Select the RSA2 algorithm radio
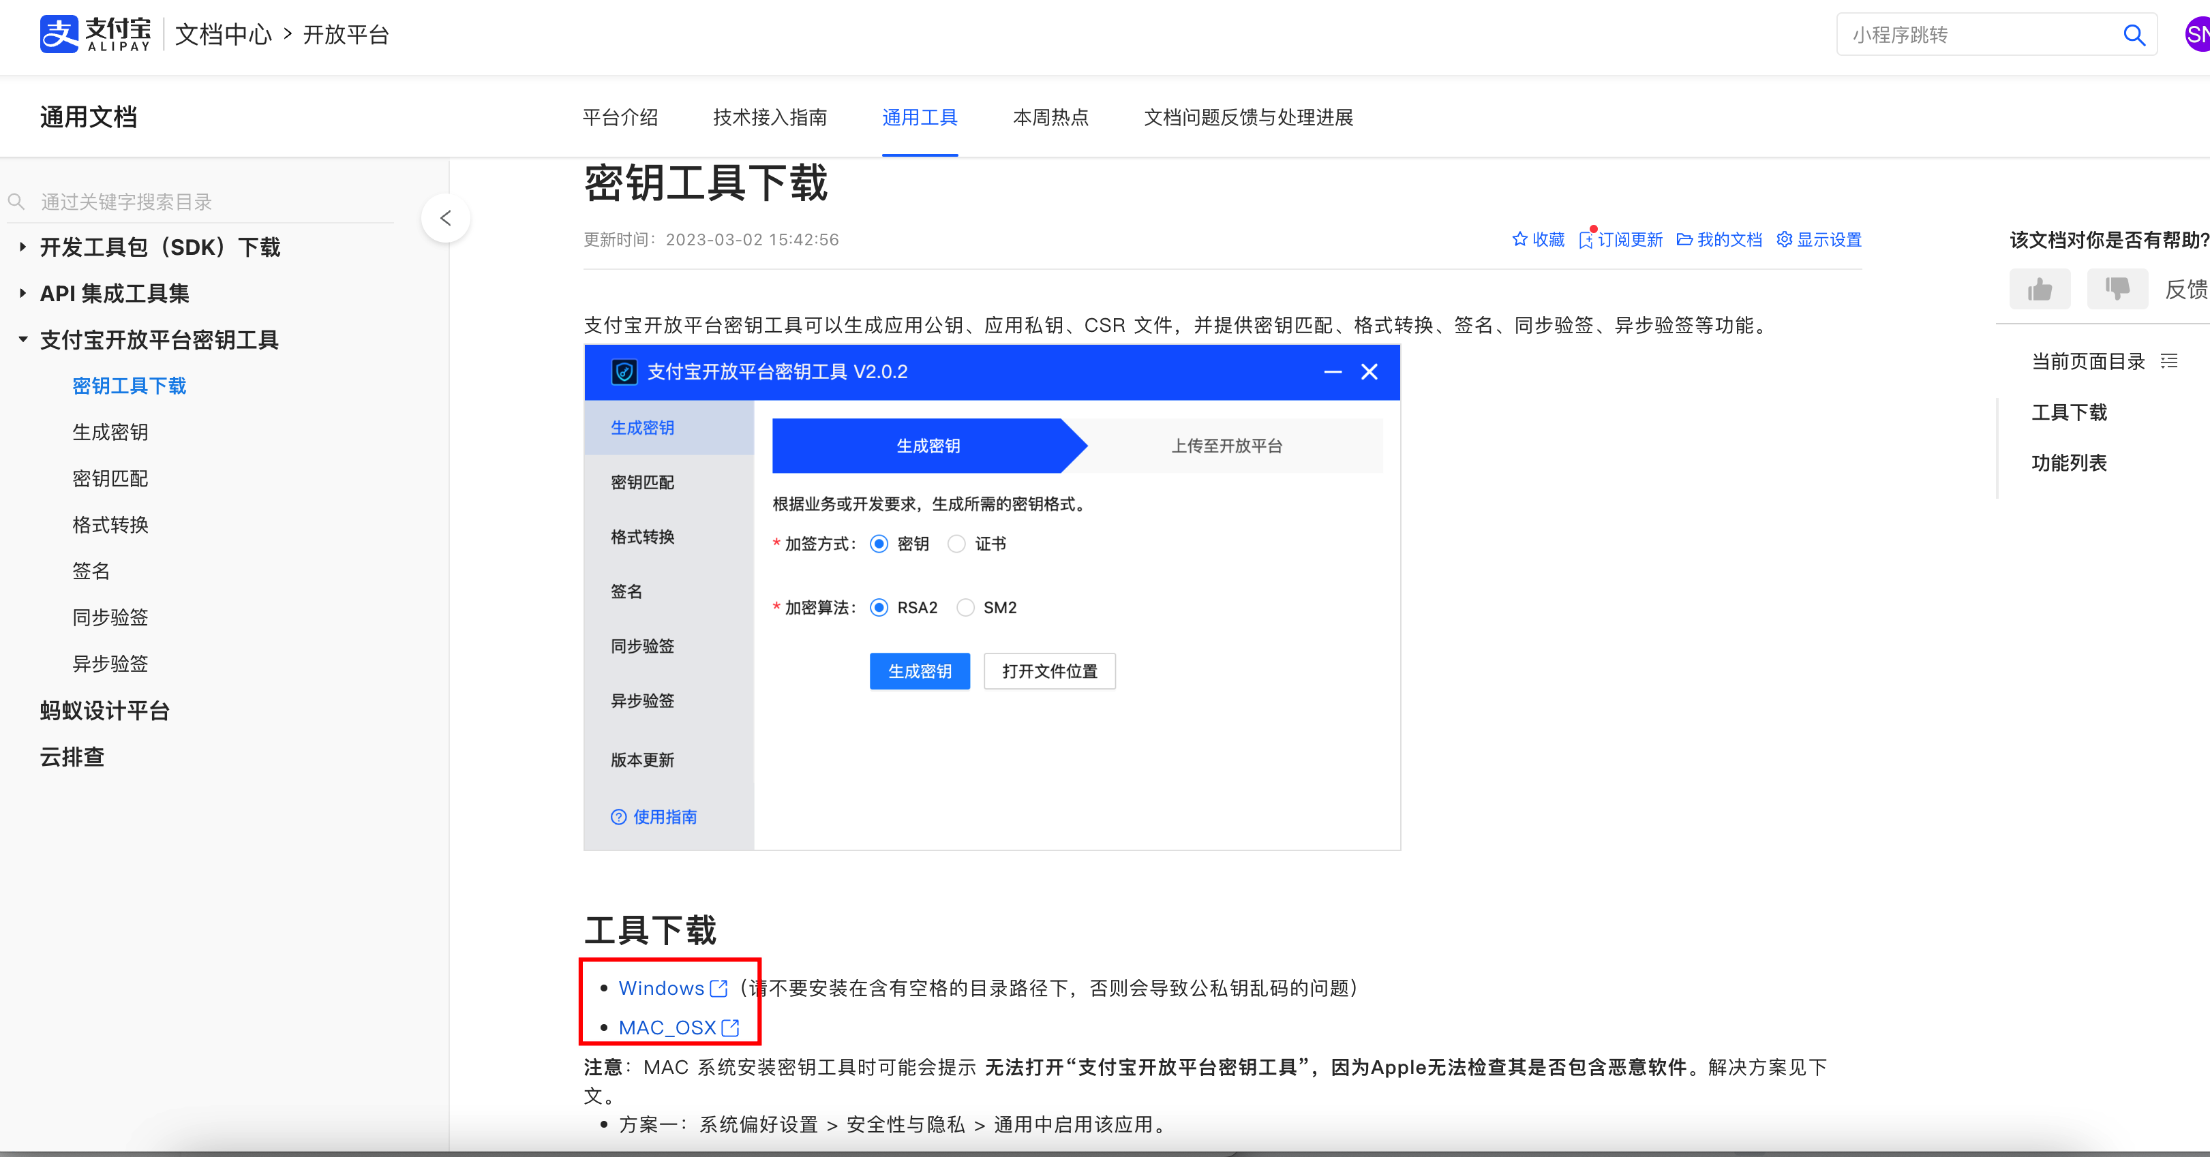 point(879,607)
